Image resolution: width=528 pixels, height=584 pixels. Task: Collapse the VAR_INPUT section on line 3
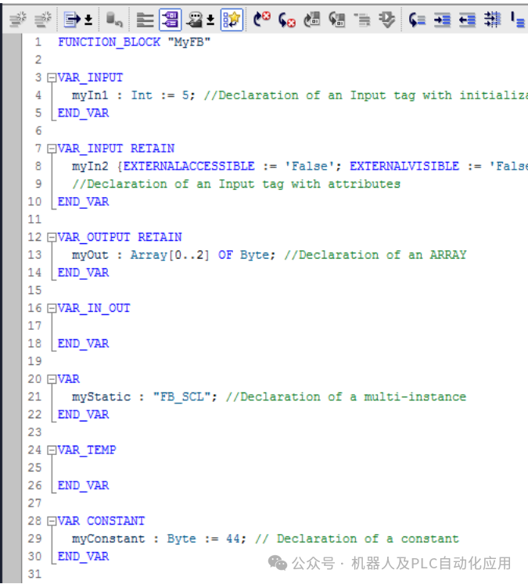click(x=52, y=78)
